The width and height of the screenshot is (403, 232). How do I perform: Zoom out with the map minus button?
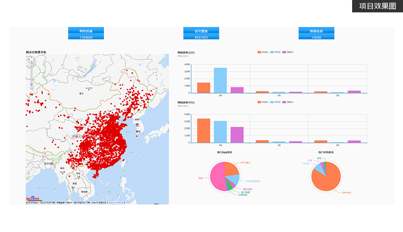31,87
